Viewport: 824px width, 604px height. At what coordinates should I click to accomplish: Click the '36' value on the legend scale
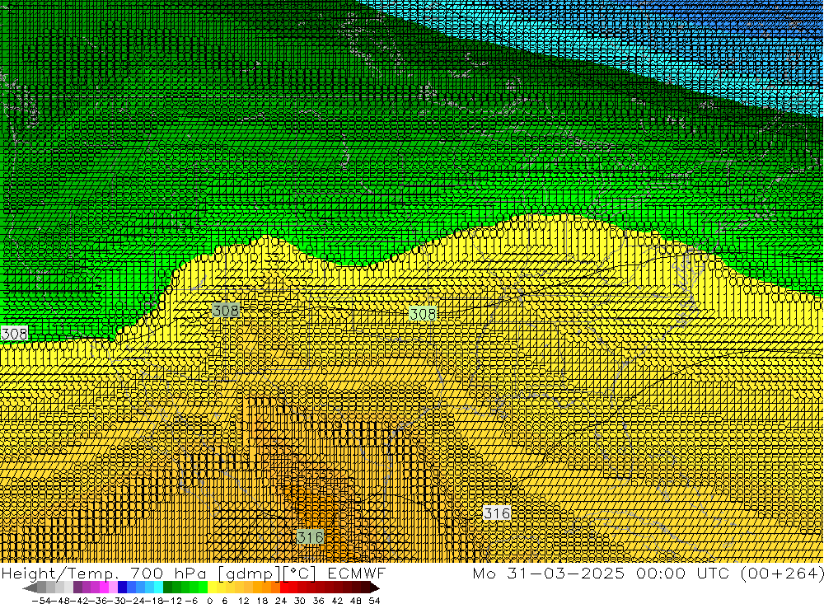318,601
